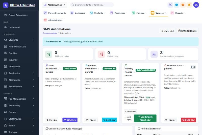Click the Transport bus icon in sidebar

(5, 132)
